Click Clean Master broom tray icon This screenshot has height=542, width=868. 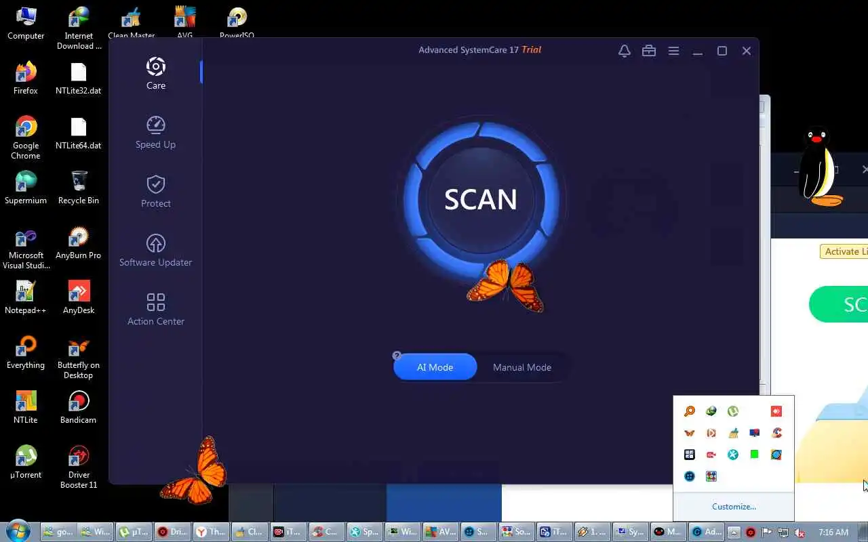coord(733,433)
